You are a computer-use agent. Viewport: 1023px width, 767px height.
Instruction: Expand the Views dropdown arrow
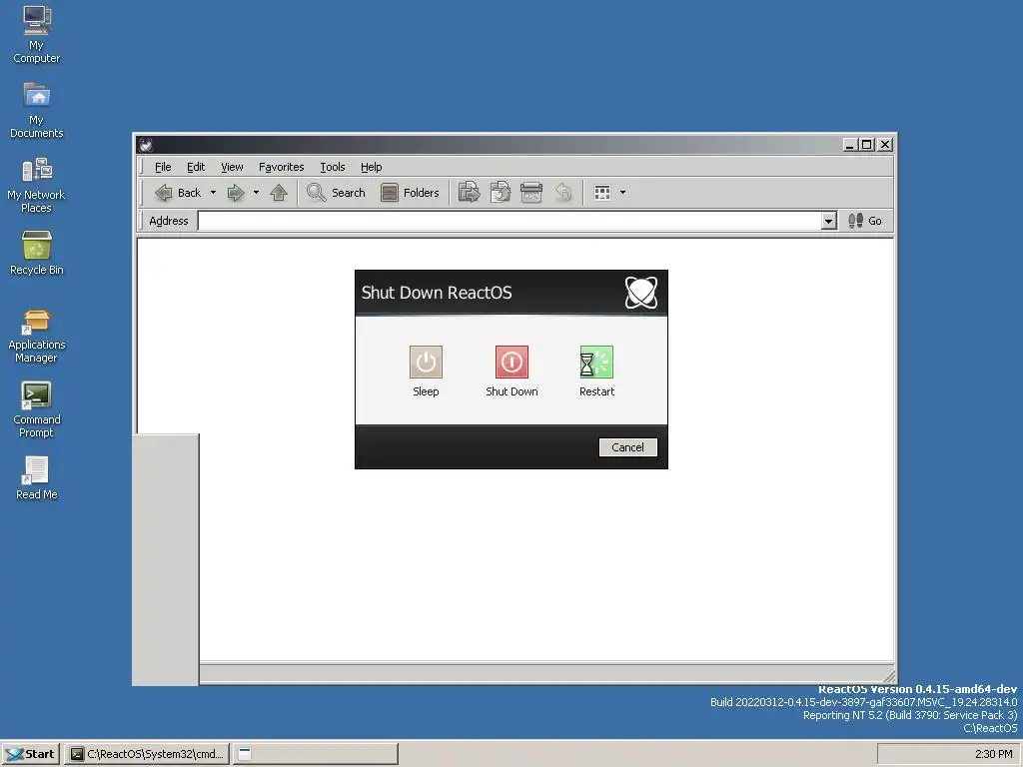pos(622,193)
